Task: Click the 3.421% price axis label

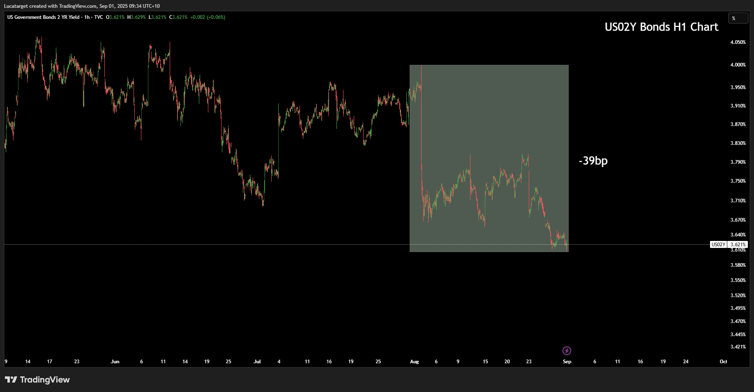Action: coord(738,347)
